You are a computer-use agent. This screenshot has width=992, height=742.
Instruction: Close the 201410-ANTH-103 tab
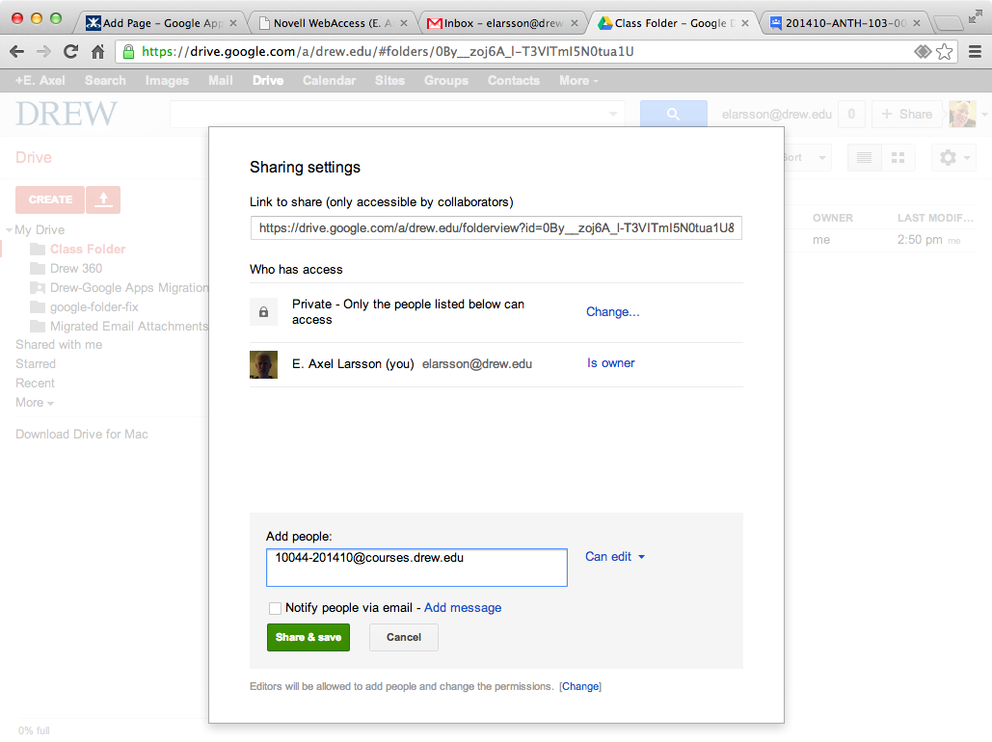click(x=916, y=23)
